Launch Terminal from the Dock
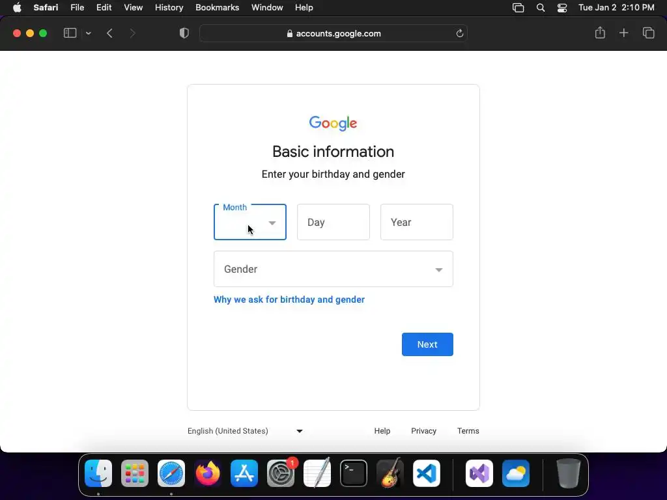The width and height of the screenshot is (667, 500). click(354, 473)
